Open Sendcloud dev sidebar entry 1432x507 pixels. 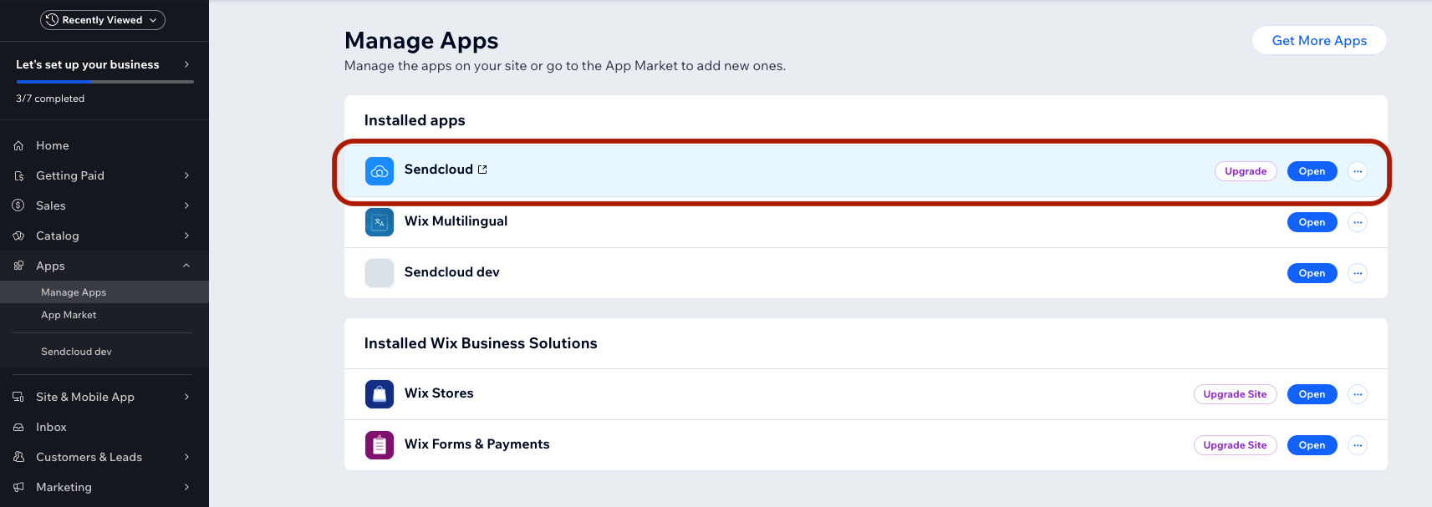(104, 352)
